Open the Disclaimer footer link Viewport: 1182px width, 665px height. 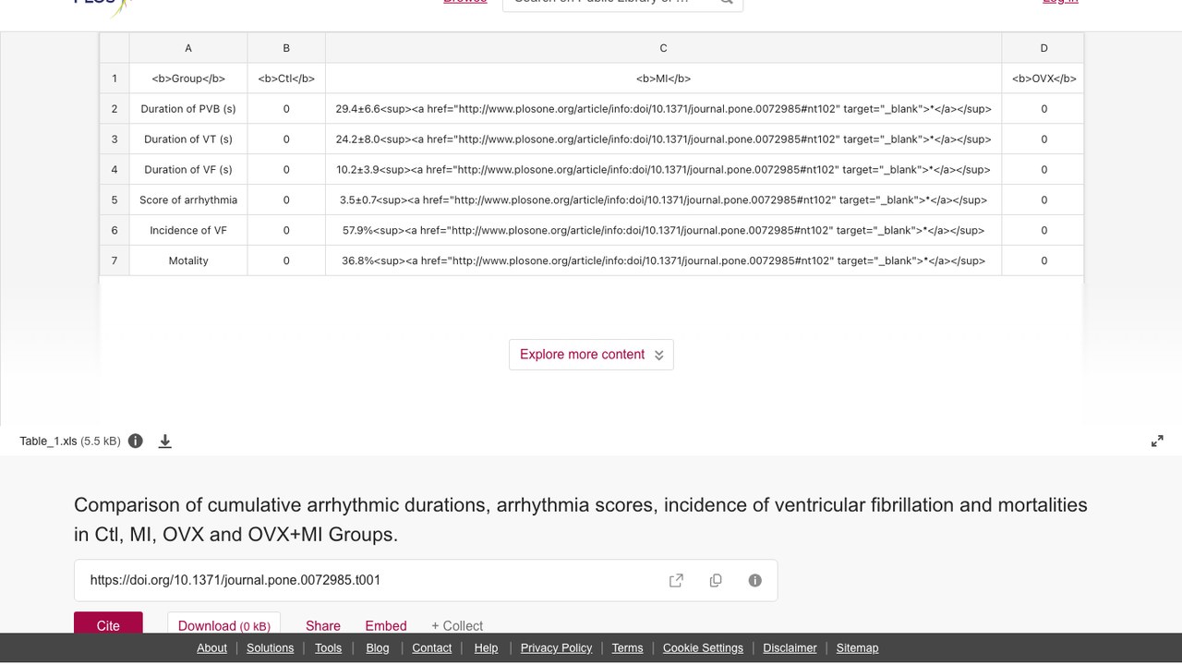pos(790,647)
